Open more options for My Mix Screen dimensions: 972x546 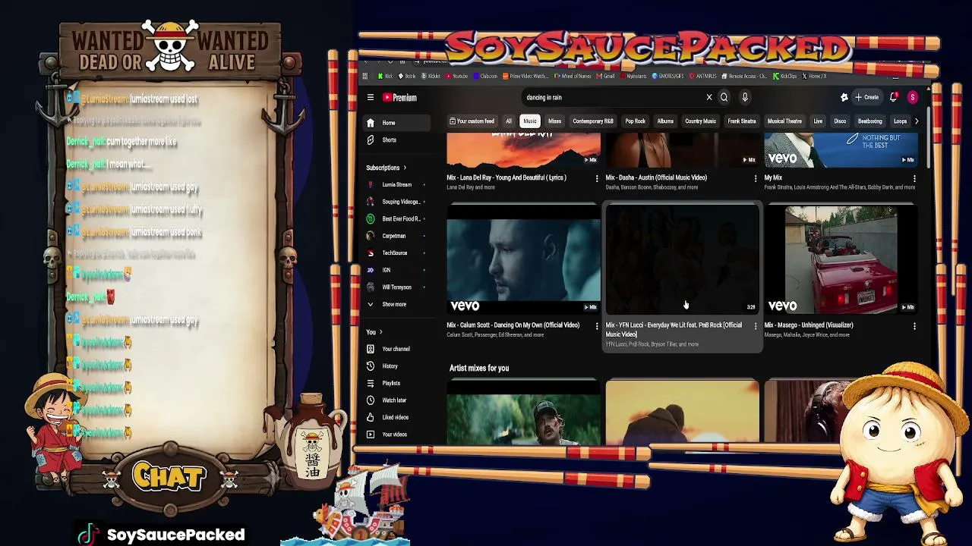[914, 178]
